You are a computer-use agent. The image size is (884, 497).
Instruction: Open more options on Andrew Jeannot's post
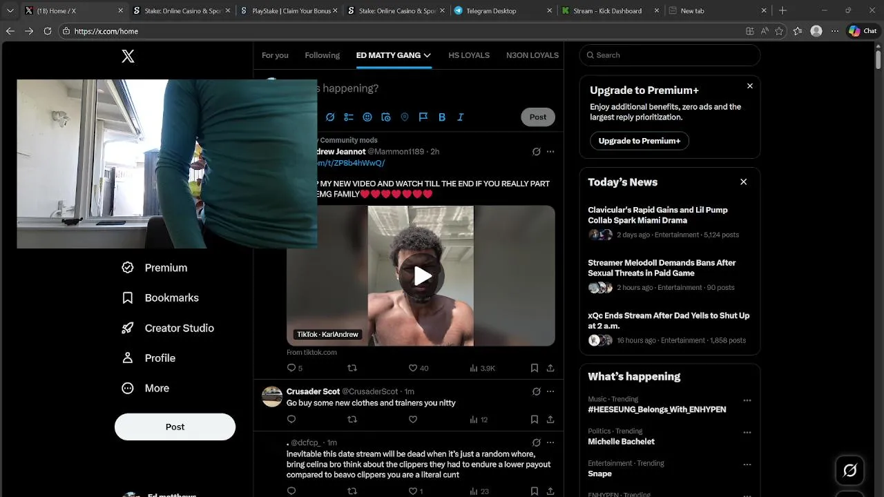(x=550, y=151)
